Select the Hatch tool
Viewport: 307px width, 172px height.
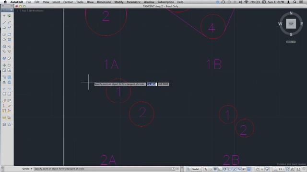click(9, 40)
